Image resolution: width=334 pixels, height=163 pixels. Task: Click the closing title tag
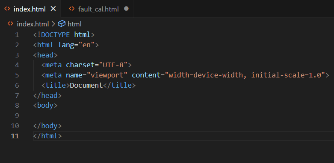tap(119, 86)
